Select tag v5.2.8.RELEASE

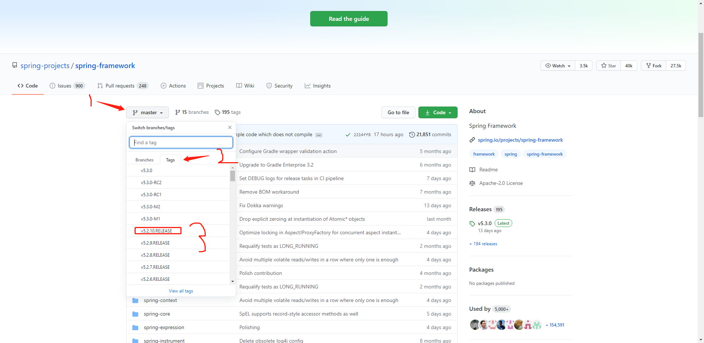click(178, 255)
